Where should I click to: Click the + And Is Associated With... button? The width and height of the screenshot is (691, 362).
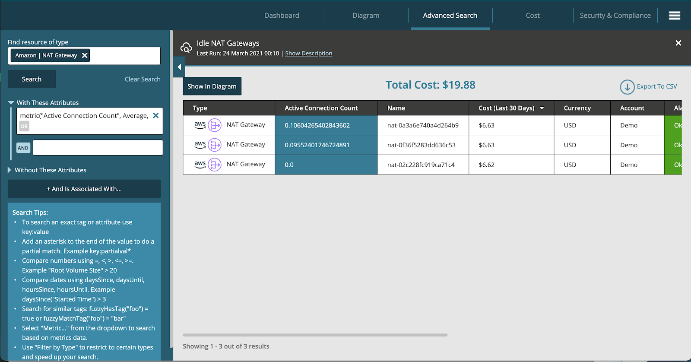tap(84, 189)
